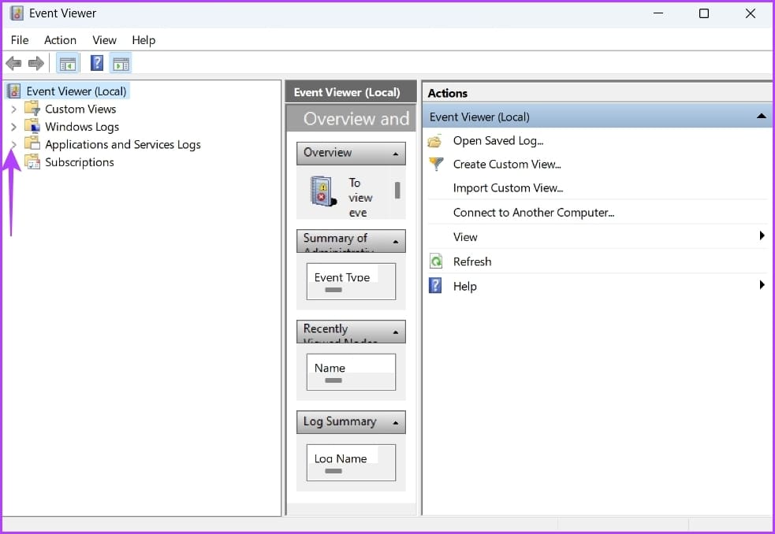
Task: Close the Event Viewer window
Action: click(751, 13)
